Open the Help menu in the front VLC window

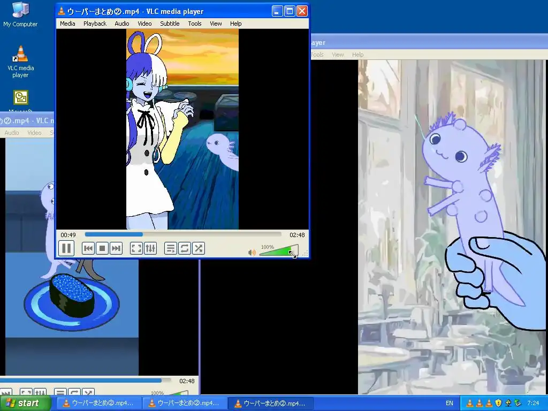tap(236, 24)
